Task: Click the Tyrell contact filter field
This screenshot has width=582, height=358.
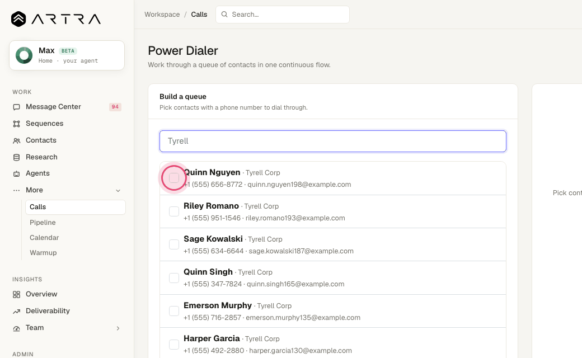Action: pos(333,141)
